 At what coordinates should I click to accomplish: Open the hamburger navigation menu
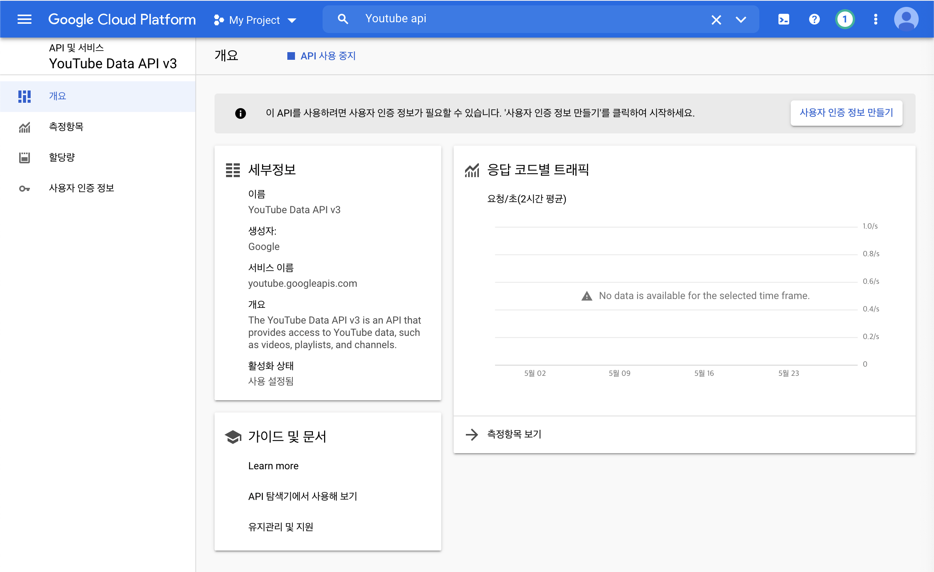click(x=25, y=19)
